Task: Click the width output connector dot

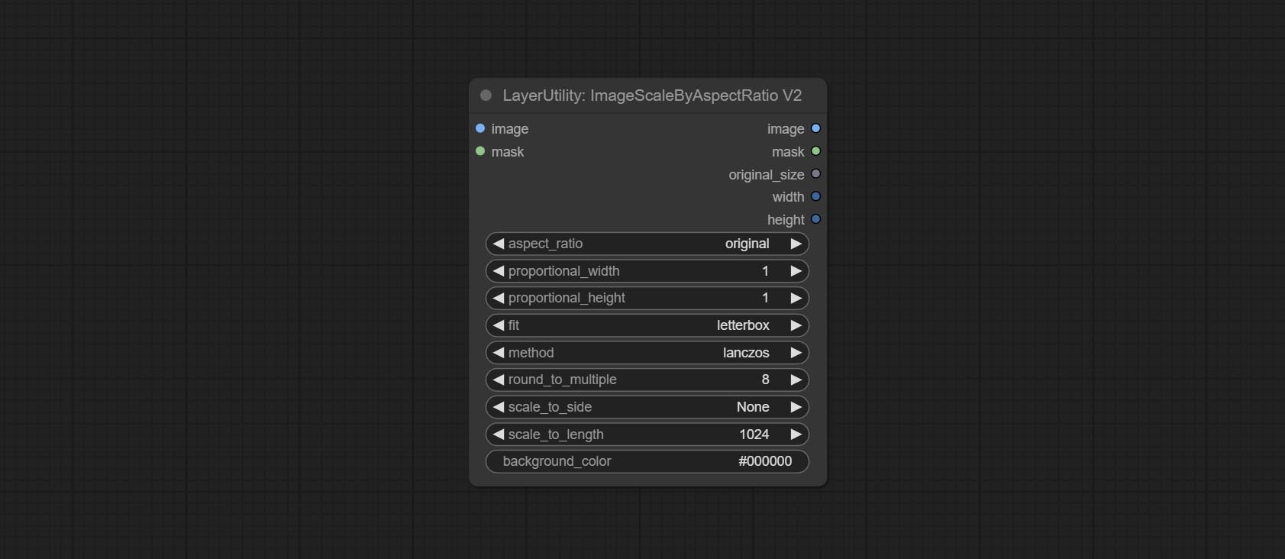Action: pos(815,196)
